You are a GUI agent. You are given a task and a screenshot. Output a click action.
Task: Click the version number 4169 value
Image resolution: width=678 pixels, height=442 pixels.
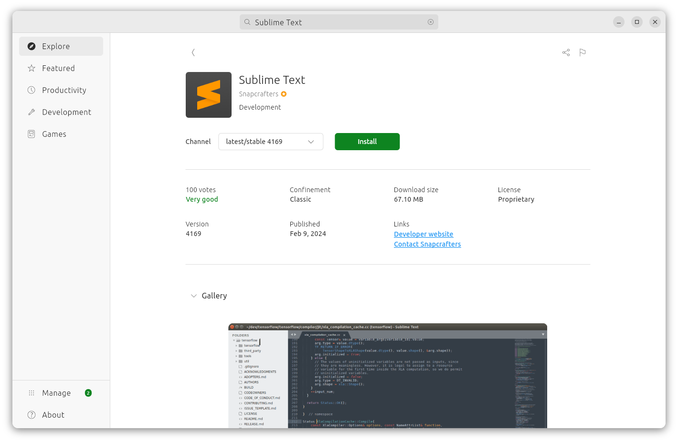tap(193, 234)
